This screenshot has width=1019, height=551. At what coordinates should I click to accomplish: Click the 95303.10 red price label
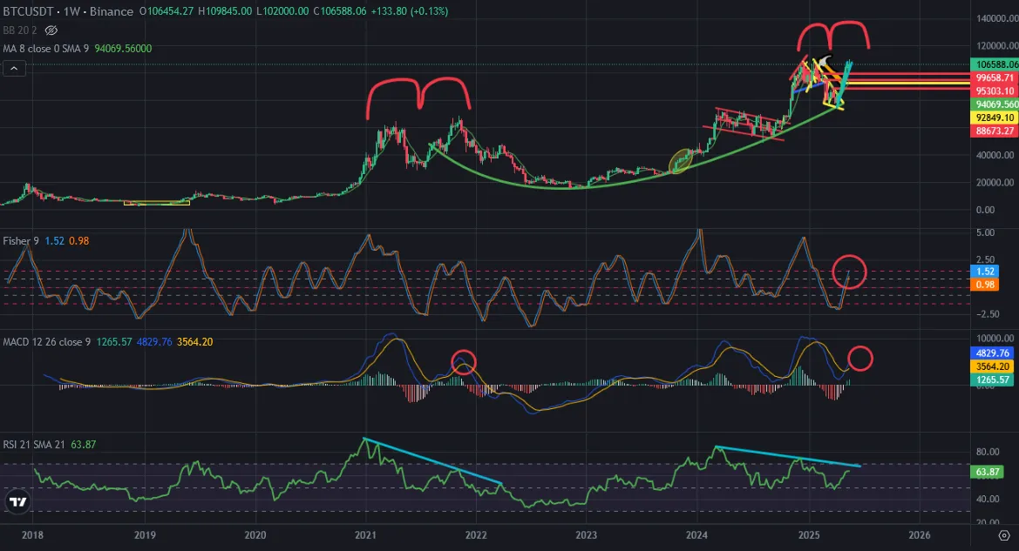(x=995, y=91)
